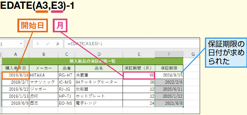This screenshot has height=115, width=247.
Task: Open the Name Box dropdown arrow
Action: [21, 44]
